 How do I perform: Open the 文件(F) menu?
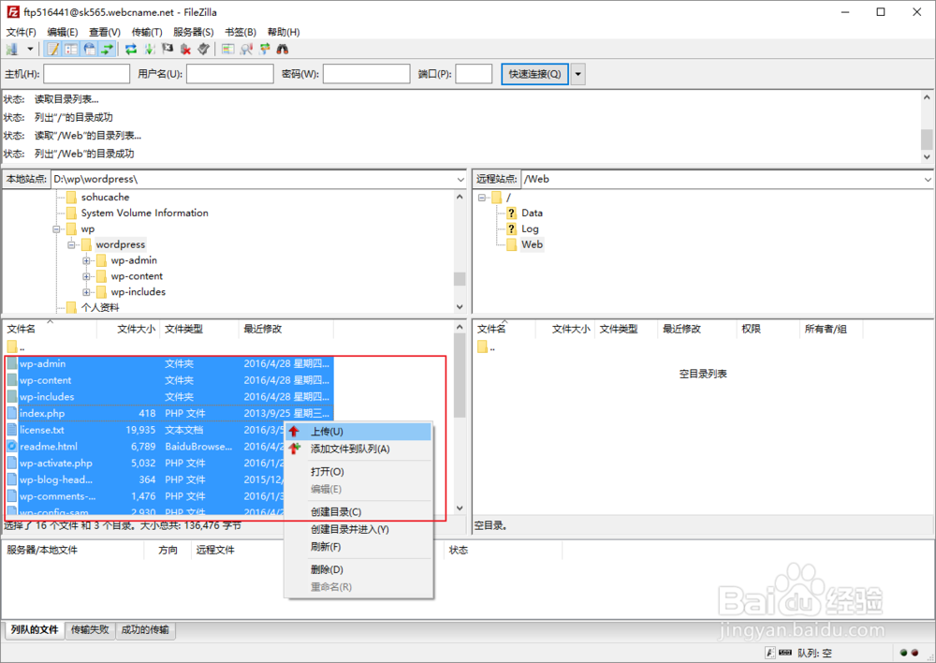tap(21, 32)
